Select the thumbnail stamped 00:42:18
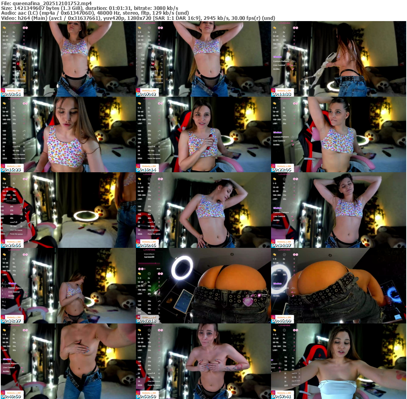 coord(203,286)
